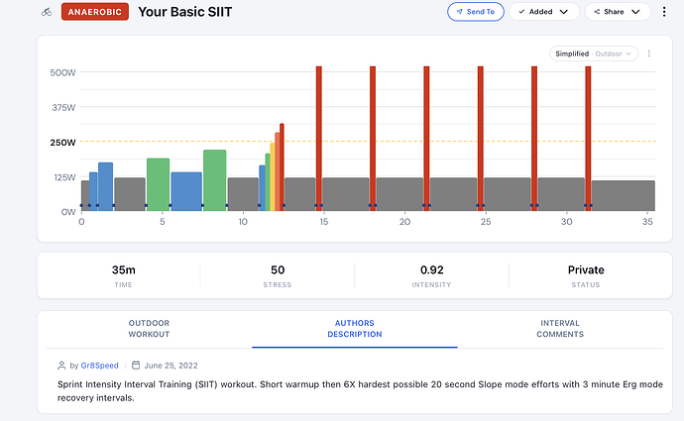Click the first tall red sprint interval bar
Screen dimensions: 684x421
tap(318, 139)
